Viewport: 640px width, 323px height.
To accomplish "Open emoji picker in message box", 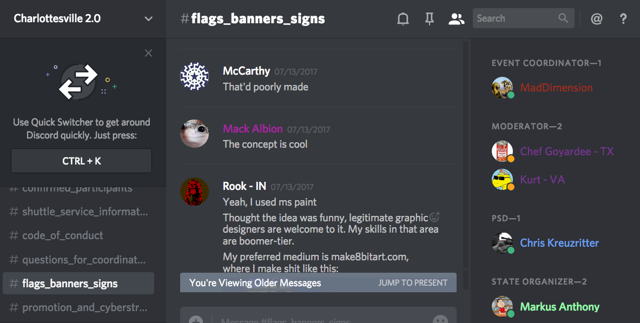I will pyautogui.click(x=440, y=319).
